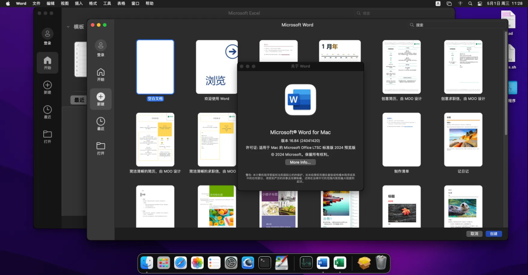Click the Open (打开) folder icon in Word sidebar
This screenshot has width=528, height=275.
[101, 146]
